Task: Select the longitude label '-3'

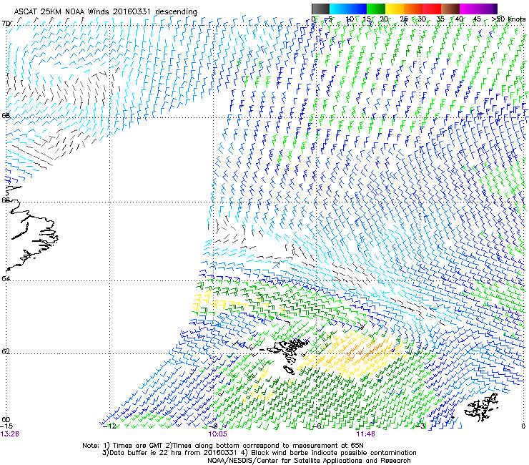Action: tap(420, 426)
